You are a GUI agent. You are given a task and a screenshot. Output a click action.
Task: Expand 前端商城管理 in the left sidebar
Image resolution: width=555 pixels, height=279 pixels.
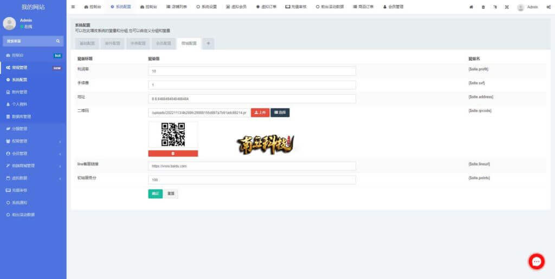pos(33,165)
